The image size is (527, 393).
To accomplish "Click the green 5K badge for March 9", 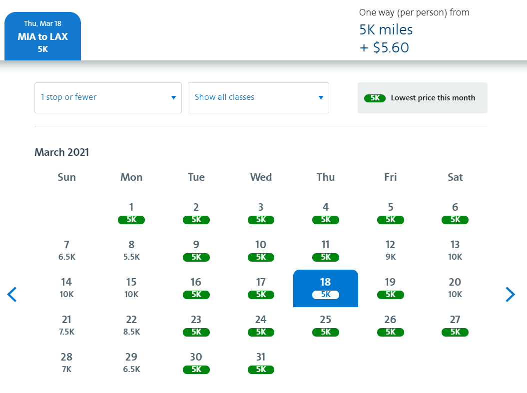I will (196, 257).
